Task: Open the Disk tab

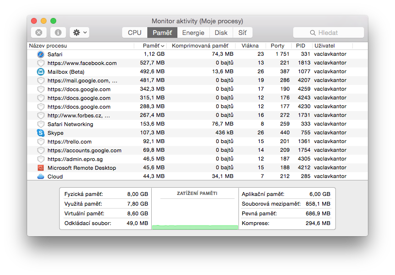Action: (x=221, y=32)
